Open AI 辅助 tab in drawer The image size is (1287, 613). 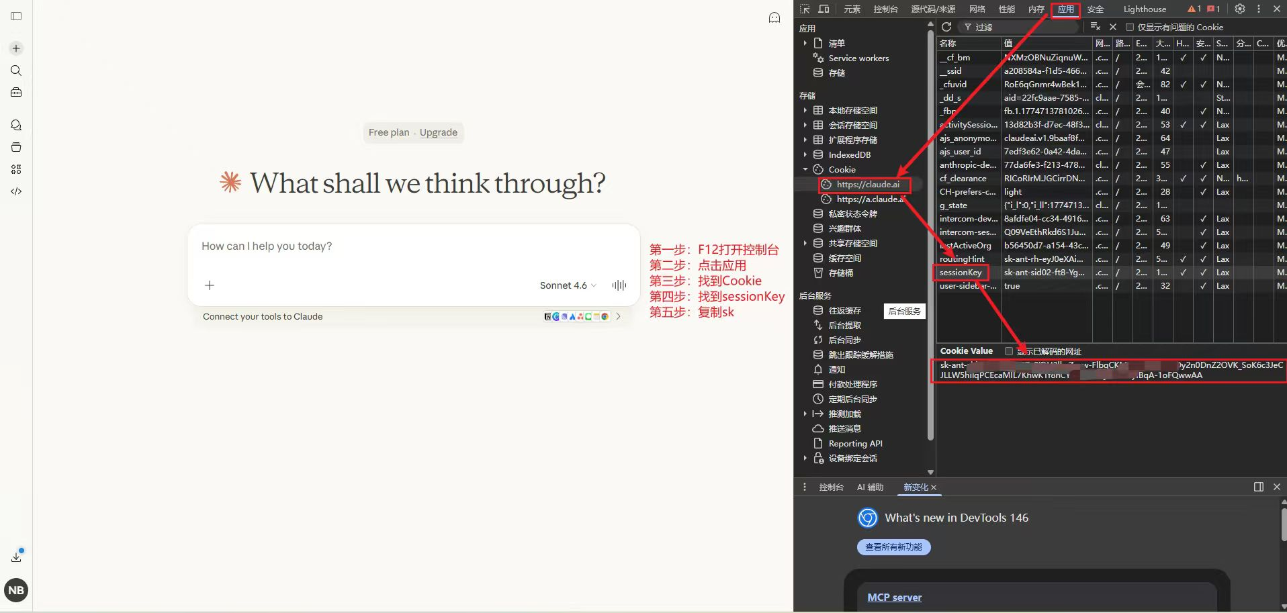870,487
